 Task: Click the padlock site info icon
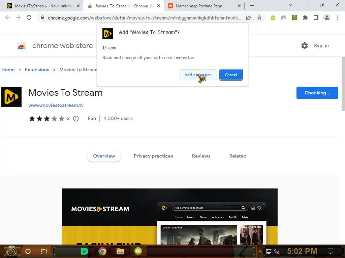click(42, 17)
